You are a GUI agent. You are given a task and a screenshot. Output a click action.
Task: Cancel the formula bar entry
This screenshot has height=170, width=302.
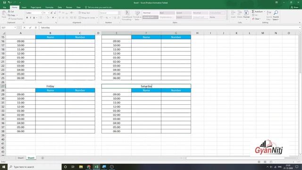[25, 27]
